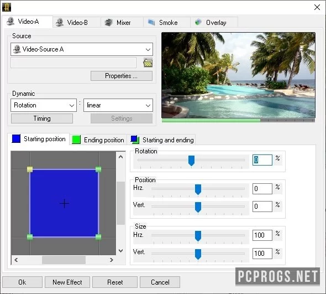326x294 pixels.
Task: Open the linear interpolation dropdown
Action: (118, 105)
